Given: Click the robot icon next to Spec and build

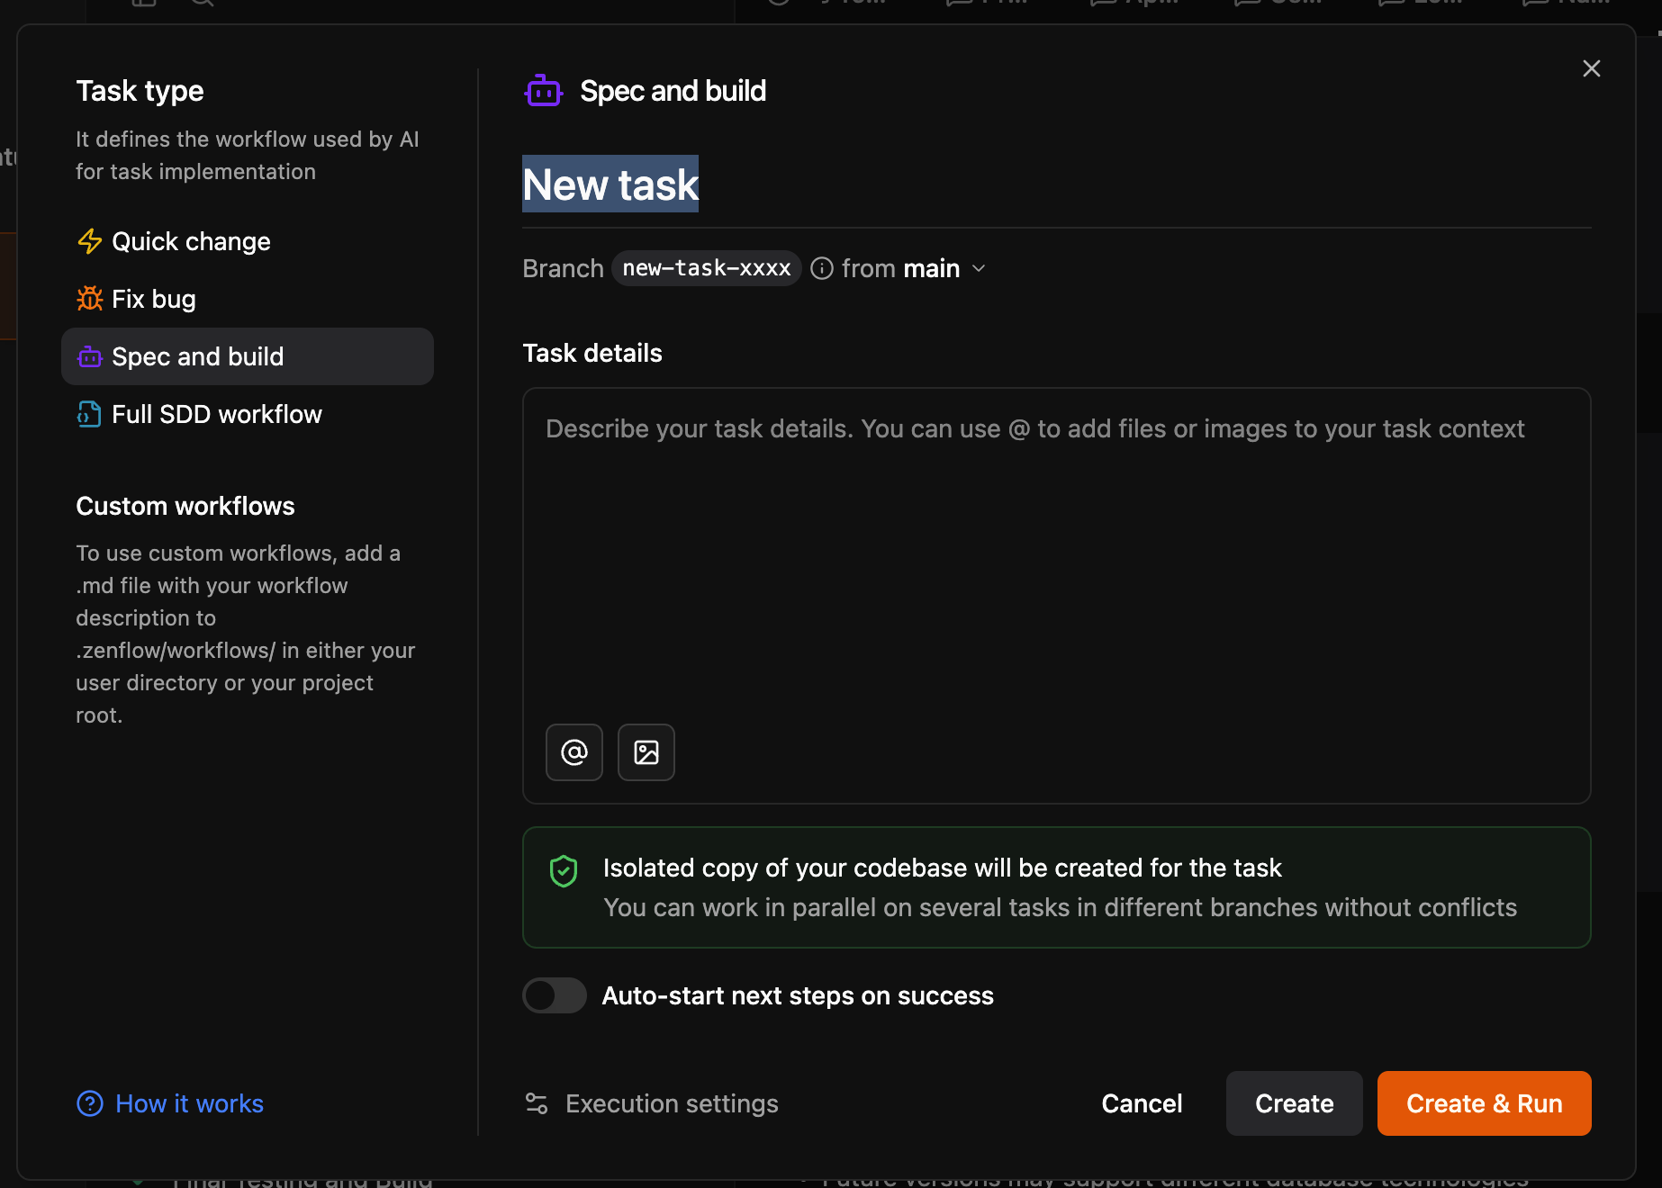Looking at the screenshot, I should tap(543, 90).
